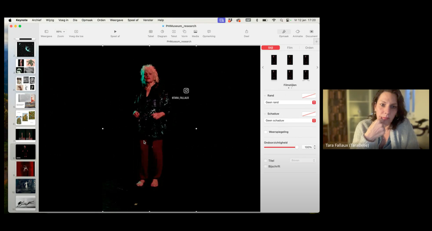
Task: Switch to the Film tab
Action: (290, 47)
